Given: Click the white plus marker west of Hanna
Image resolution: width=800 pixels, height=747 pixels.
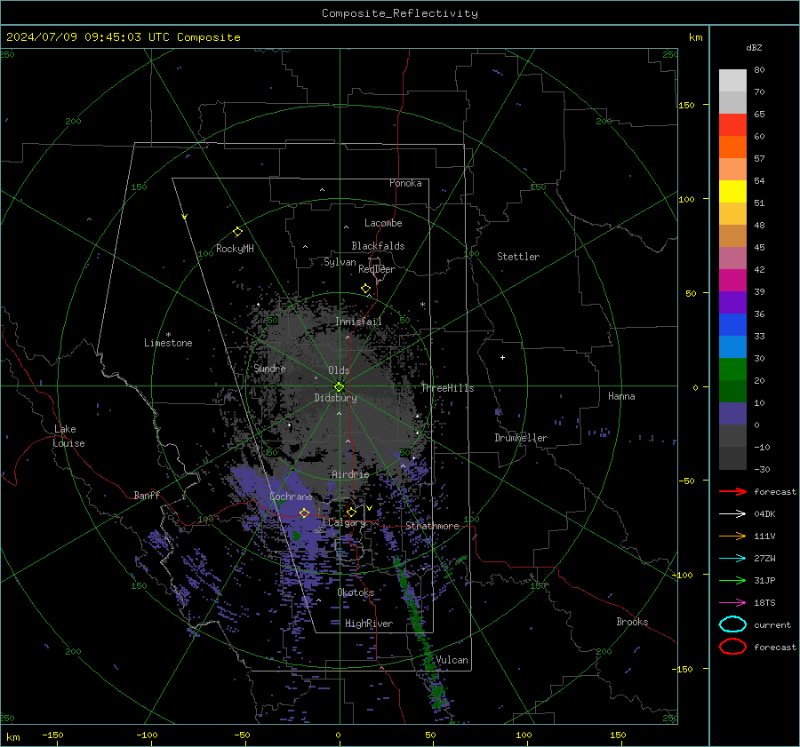Looking at the screenshot, I should (502, 357).
